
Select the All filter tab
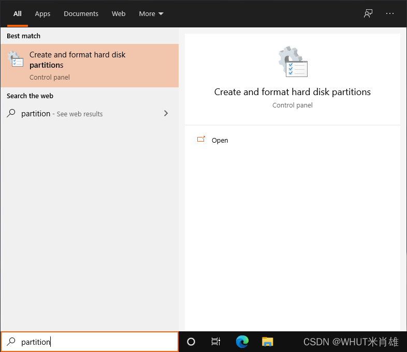18,14
